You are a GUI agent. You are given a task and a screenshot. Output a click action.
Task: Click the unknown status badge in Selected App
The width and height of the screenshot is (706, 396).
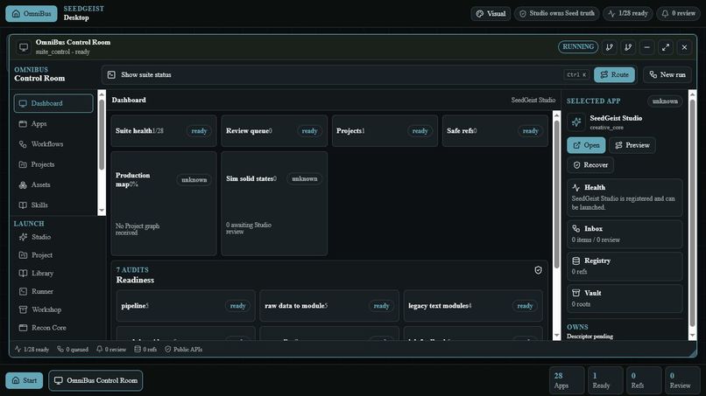(x=665, y=101)
